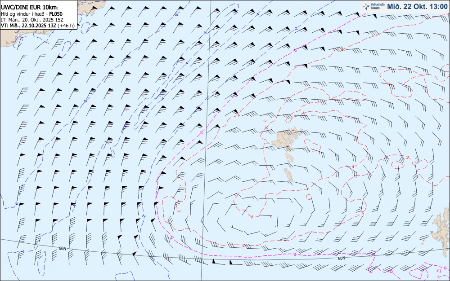Click the 'Mið. 22 Okt. 13:00' timestamp

click(x=417, y=6)
